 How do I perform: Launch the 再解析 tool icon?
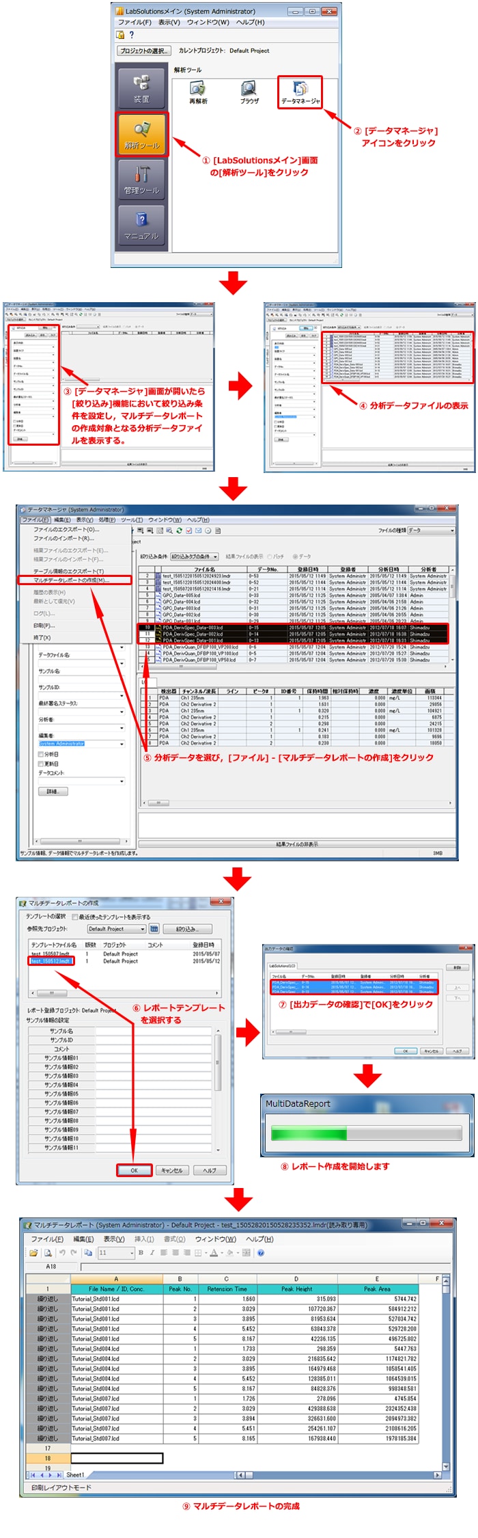pos(198,92)
